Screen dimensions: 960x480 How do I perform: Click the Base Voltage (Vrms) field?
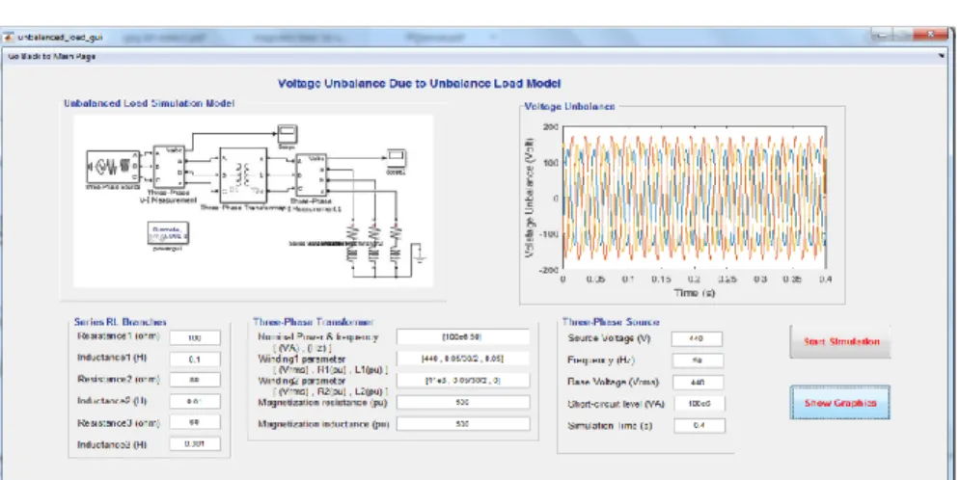pos(698,383)
